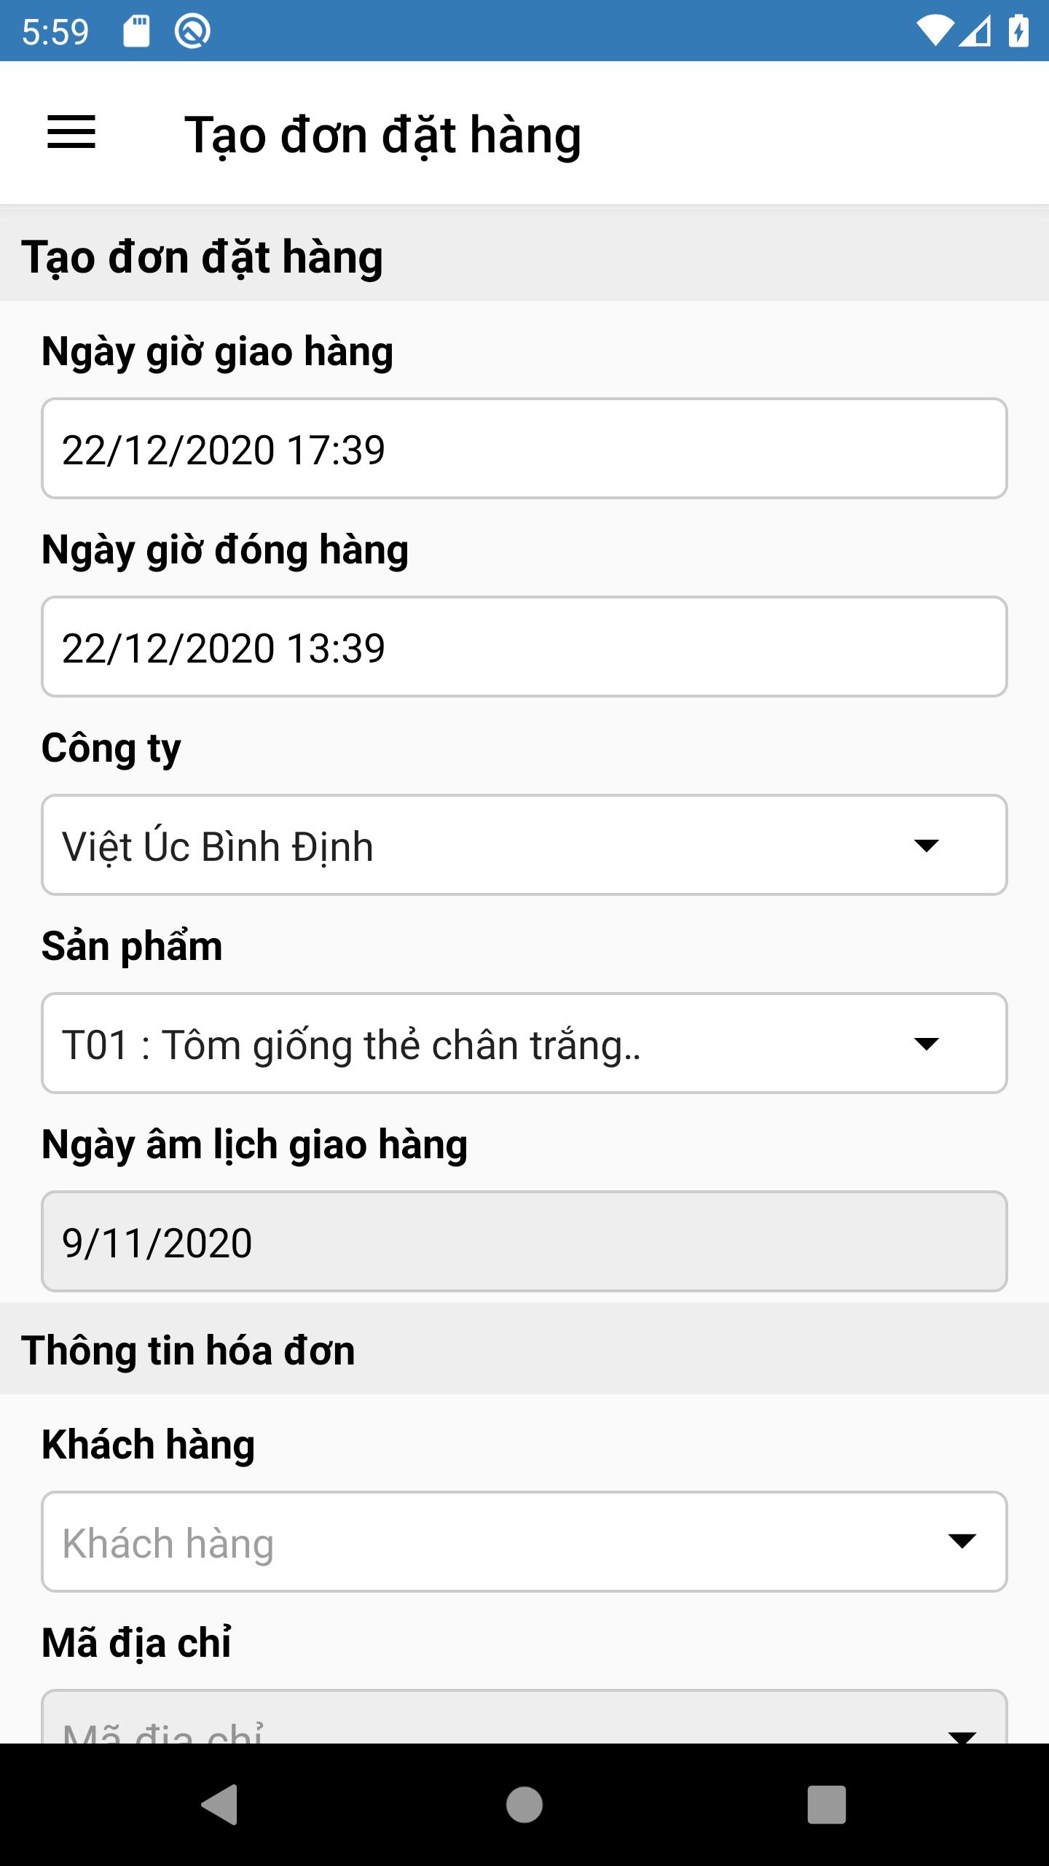Choose Việt Úc Bình Định company box
This screenshot has height=1866, width=1049.
524,845
